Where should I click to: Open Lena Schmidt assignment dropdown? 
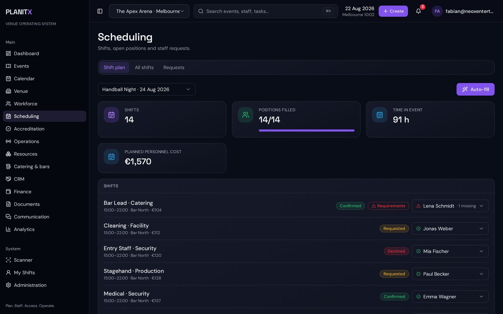[450, 206]
